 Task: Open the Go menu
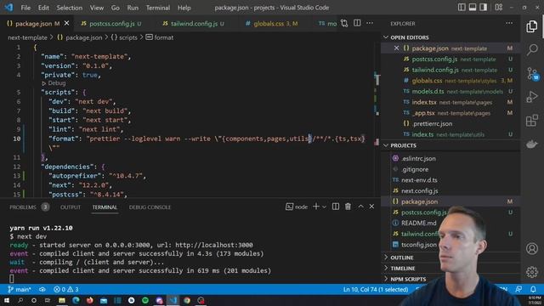coord(116,8)
